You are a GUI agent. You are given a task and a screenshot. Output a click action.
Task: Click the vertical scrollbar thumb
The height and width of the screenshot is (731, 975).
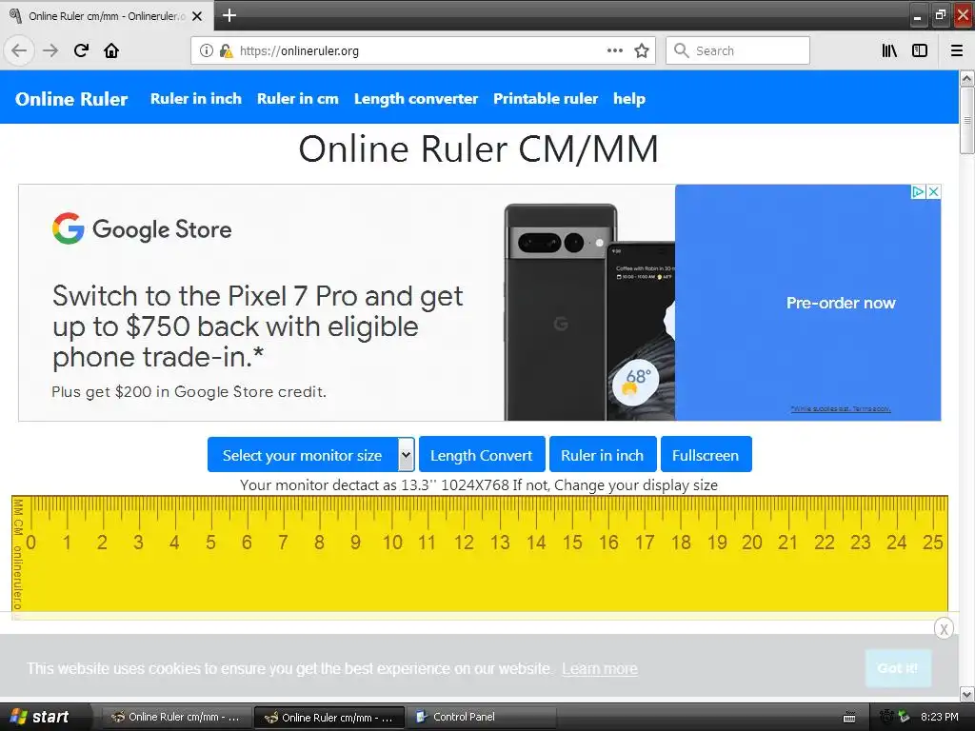[x=967, y=120]
